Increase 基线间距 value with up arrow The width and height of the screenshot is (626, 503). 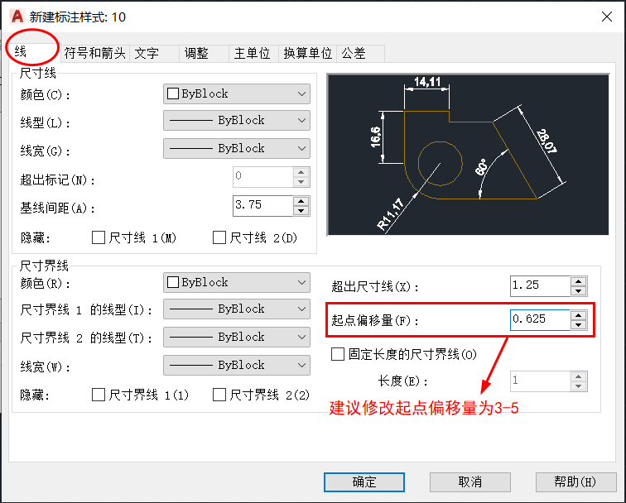pos(301,201)
